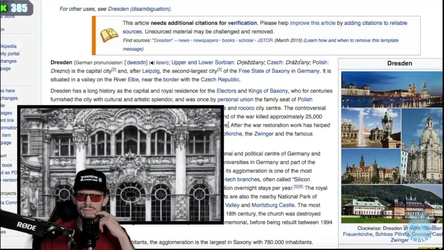The width and height of the screenshot is (444, 250).
Task: Open the Czech Republic link
Action: pos(220,80)
